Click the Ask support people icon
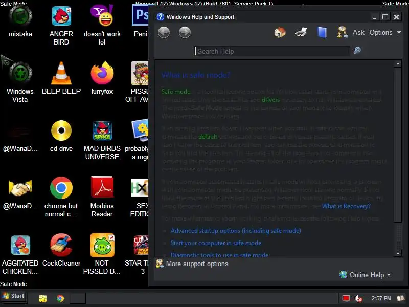This screenshot has width=409, height=307. [x=342, y=32]
